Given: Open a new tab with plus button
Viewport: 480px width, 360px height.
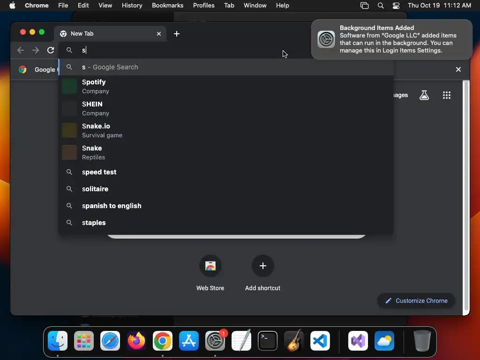Looking at the screenshot, I should 177,34.
